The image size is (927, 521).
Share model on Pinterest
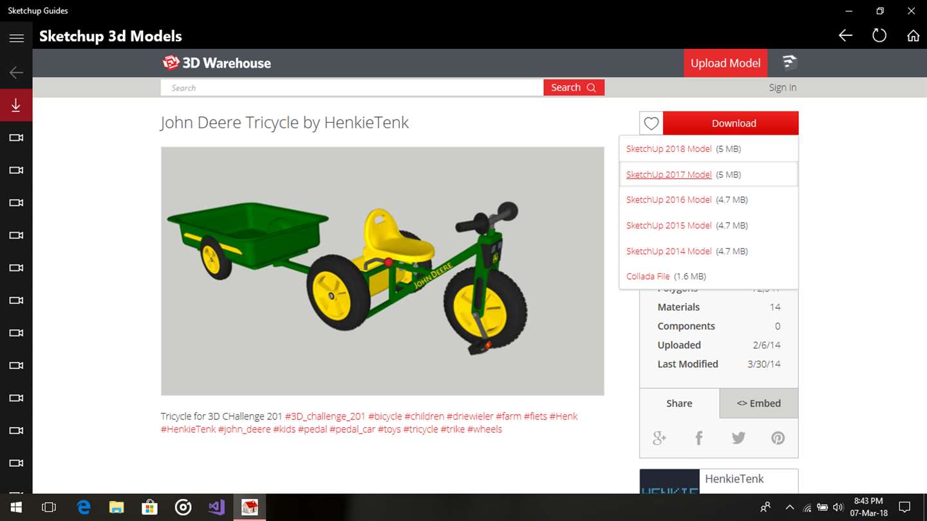pos(778,438)
